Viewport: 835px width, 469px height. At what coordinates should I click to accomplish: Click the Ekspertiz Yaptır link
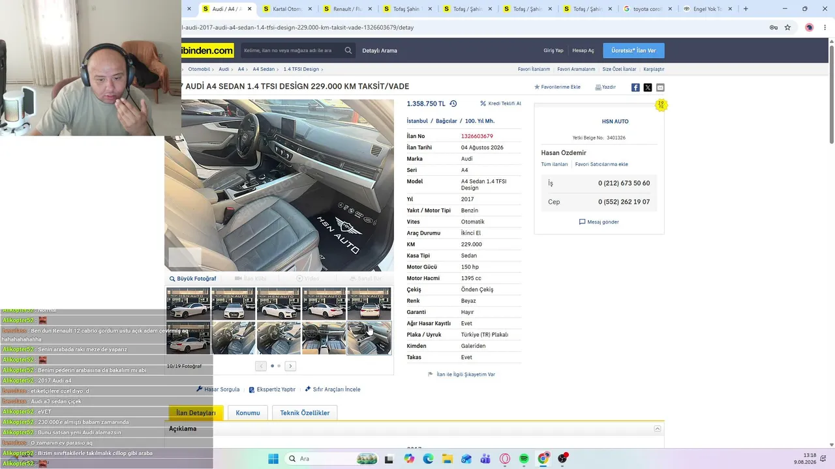272,390
